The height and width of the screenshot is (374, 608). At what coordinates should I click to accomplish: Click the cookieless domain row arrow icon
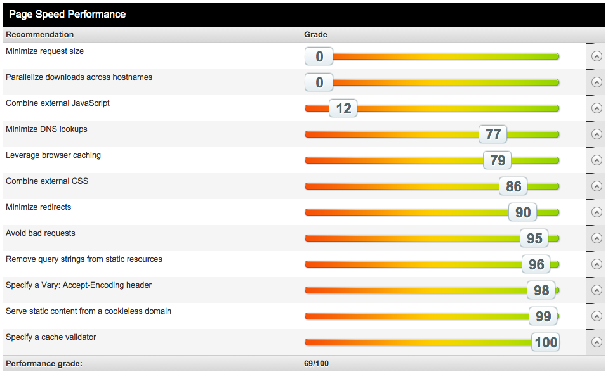[596, 316]
